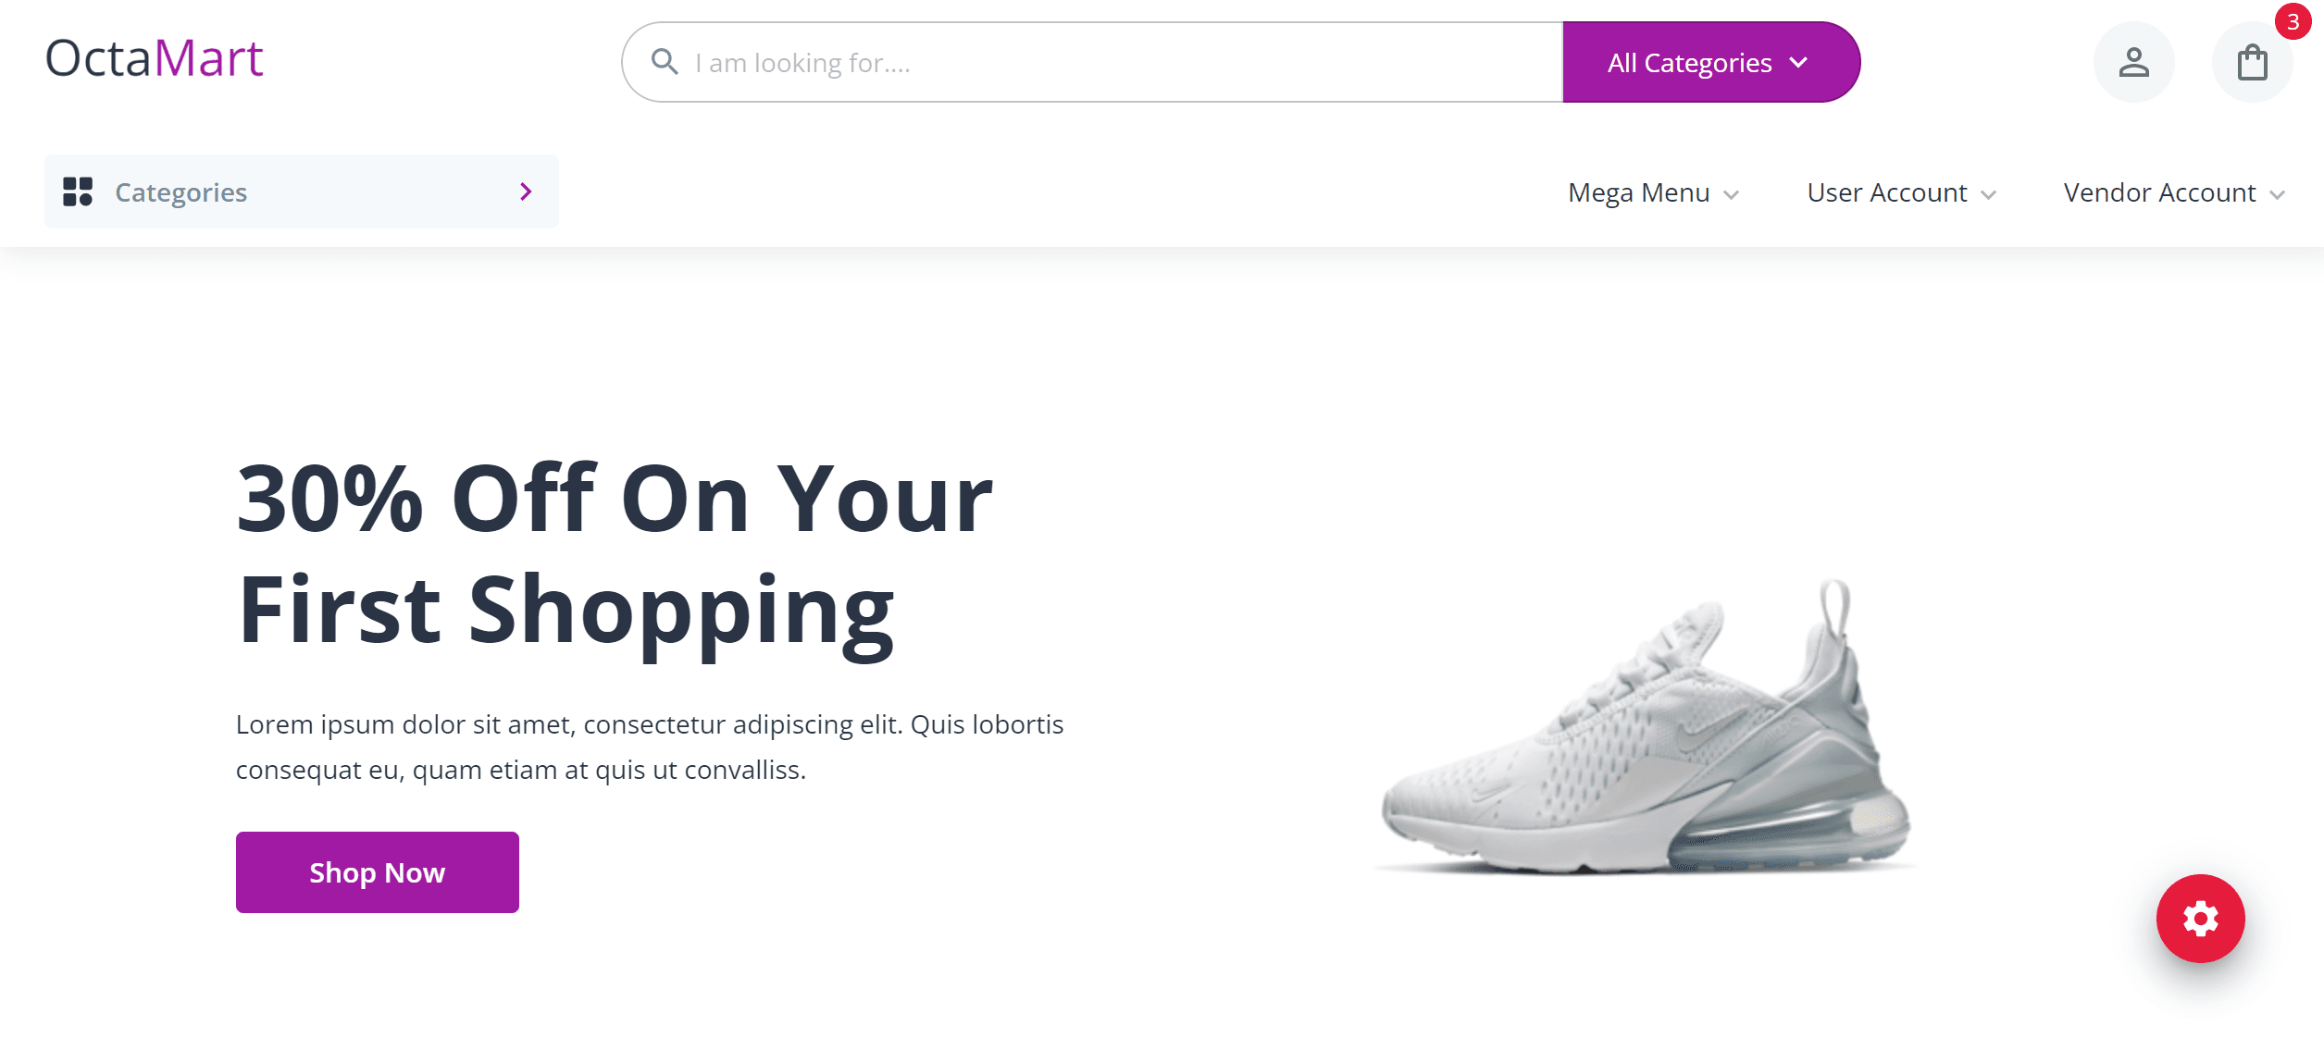Click the search magnifier icon
The width and height of the screenshot is (2324, 1050).
665,62
